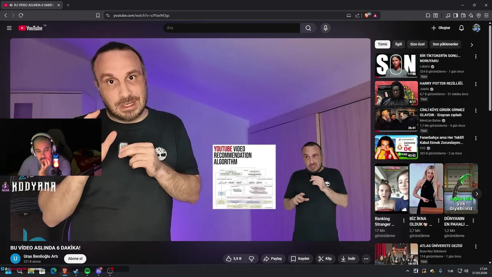Open the Leo AI sparkle icon
The image size is (492, 277).
(x=471, y=15)
